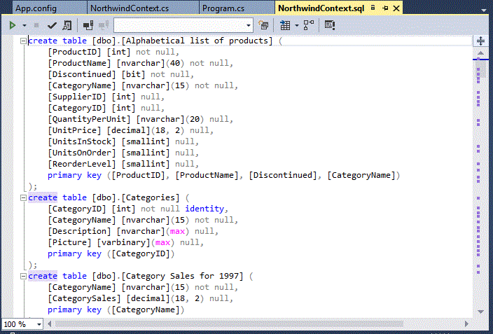The width and height of the screenshot is (493, 334).
Task: Collapse the Categories create table block
Action: click(x=23, y=198)
